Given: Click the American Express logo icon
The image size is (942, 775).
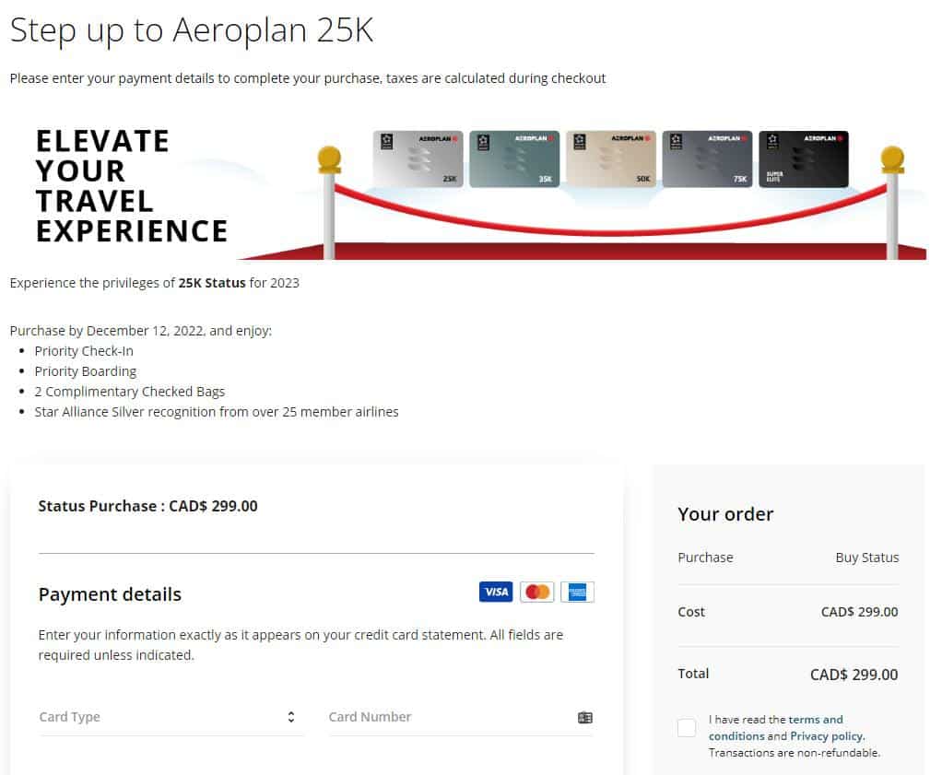Looking at the screenshot, I should 577,592.
